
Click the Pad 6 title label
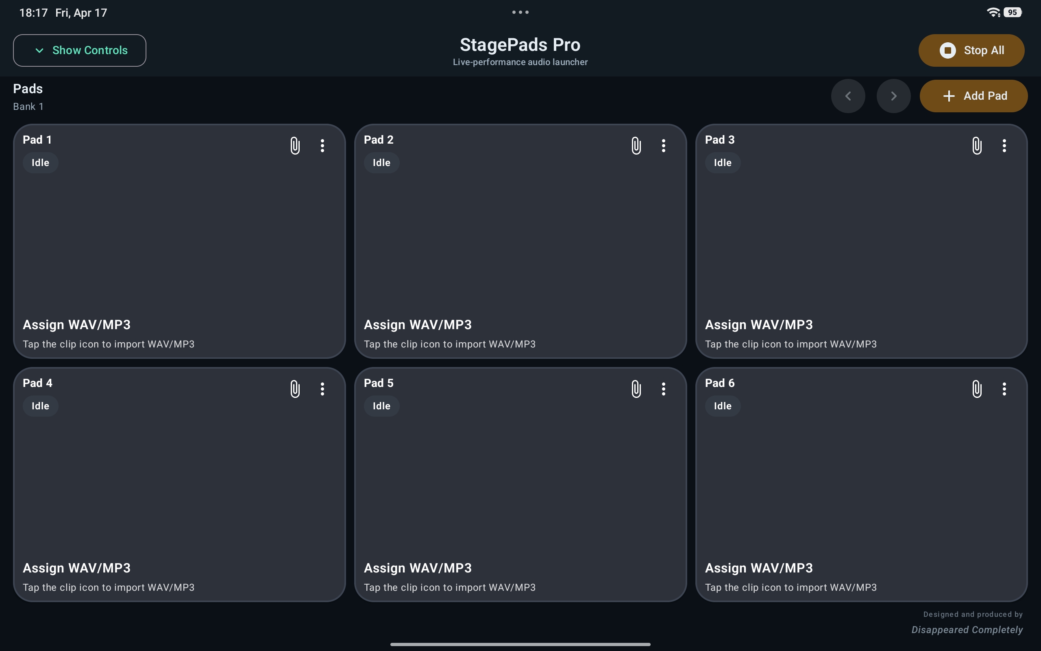(x=720, y=383)
